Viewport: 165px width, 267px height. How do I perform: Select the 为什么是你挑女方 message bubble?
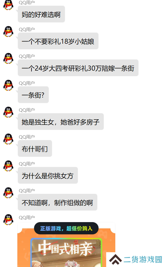click(48, 175)
